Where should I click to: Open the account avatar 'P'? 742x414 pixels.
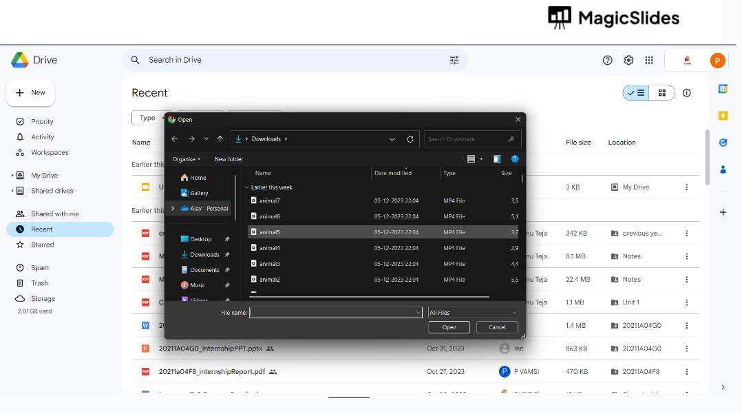[717, 61]
